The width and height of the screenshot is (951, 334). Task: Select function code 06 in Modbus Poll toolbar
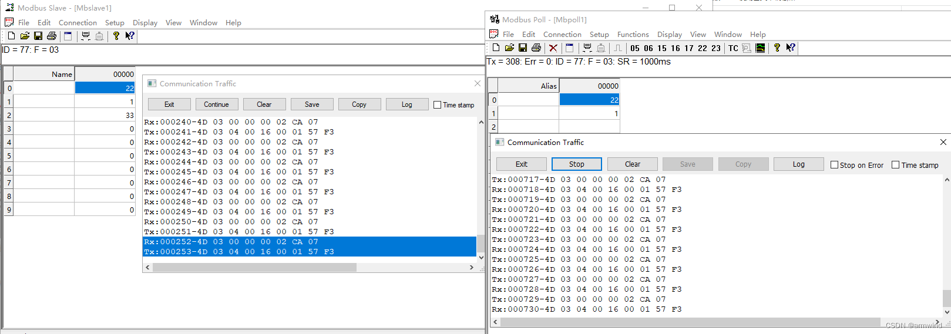[x=648, y=48]
